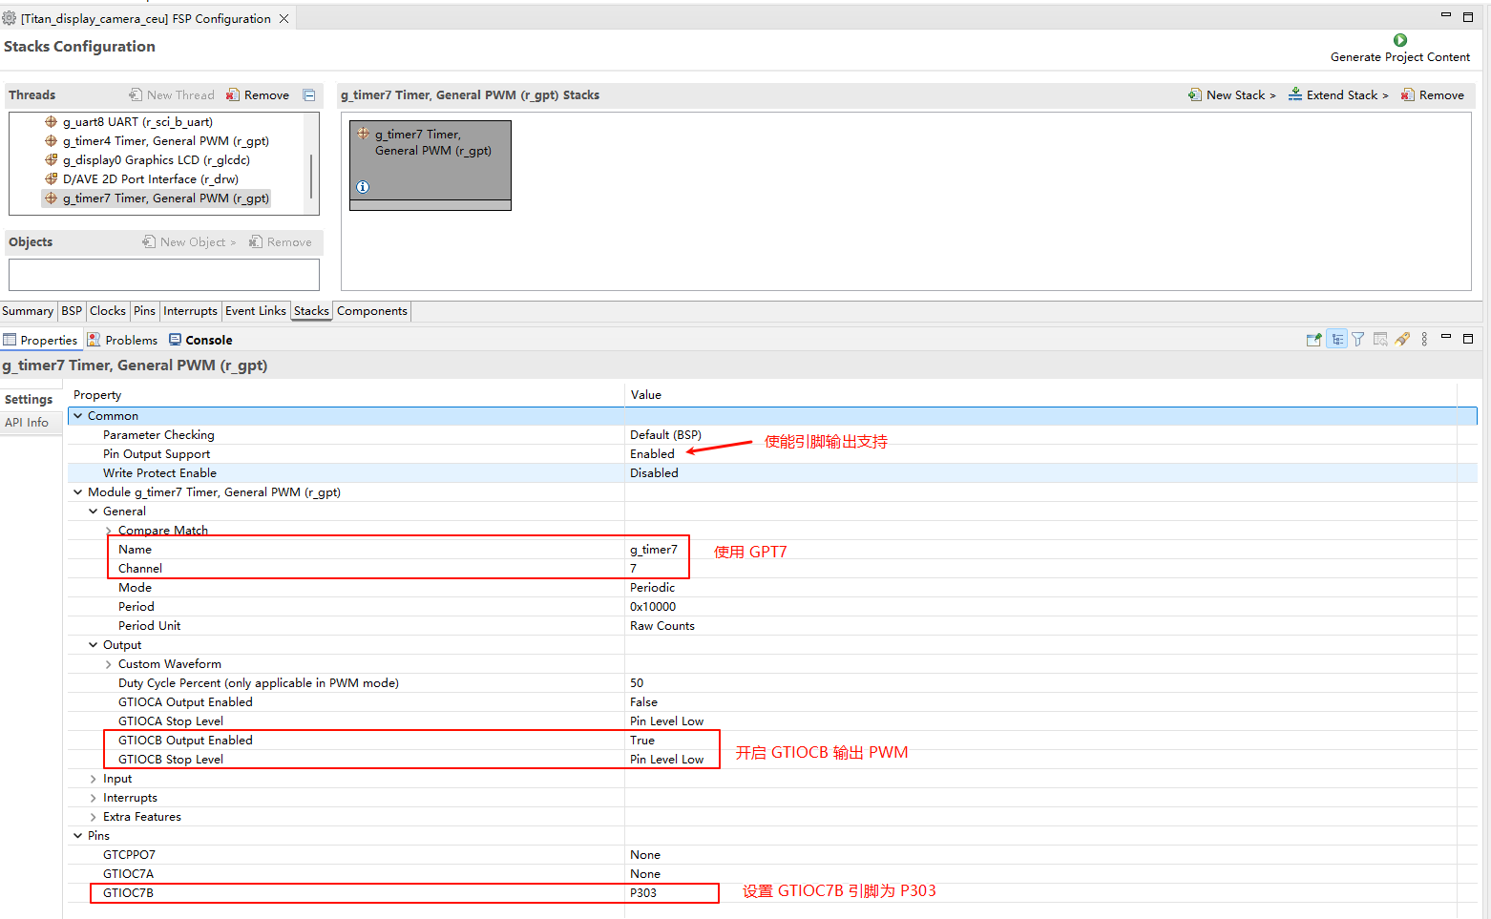
Task: Click the collapse icon in Threads header
Action: coord(309,95)
